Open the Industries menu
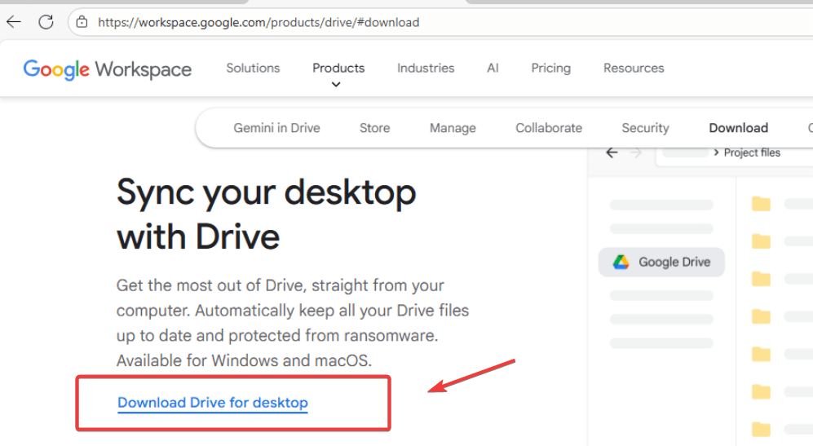Viewport: 813px width, 446px height. [426, 68]
